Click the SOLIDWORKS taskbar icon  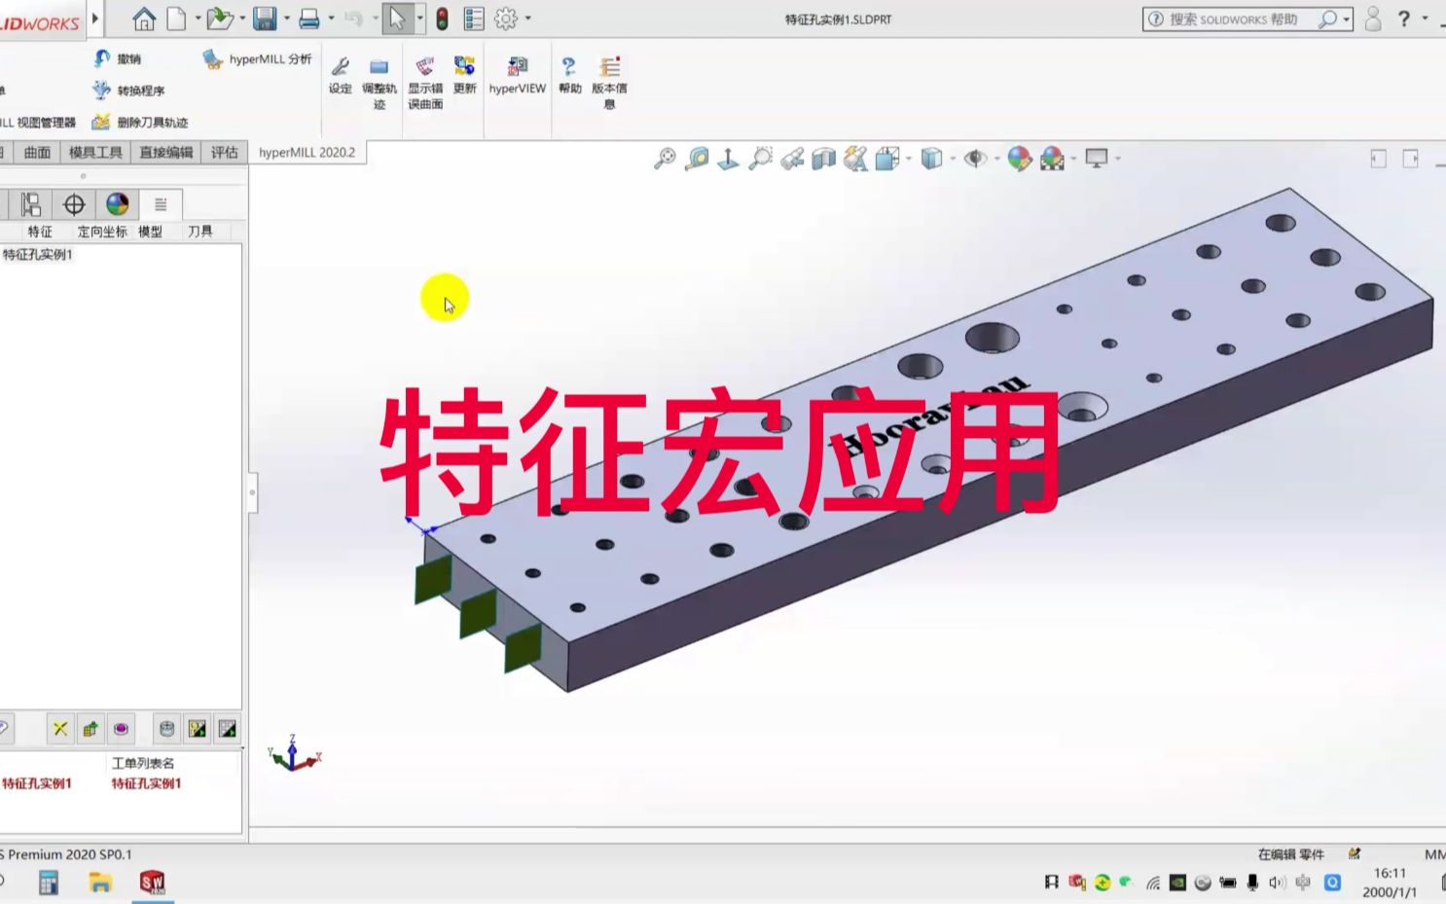pos(151,883)
